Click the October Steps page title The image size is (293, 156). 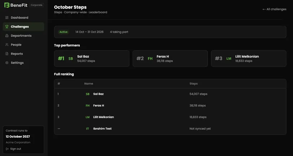click(x=70, y=7)
